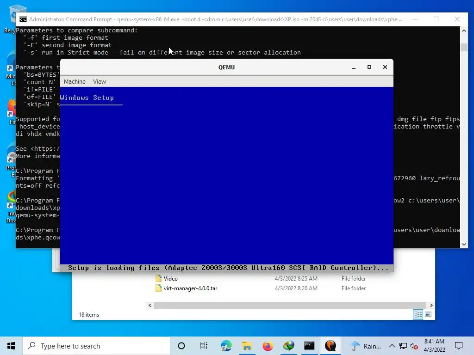This screenshot has width=474, height=355.
Task: Open the clock showing 8:41 AM
Action: click(434, 346)
